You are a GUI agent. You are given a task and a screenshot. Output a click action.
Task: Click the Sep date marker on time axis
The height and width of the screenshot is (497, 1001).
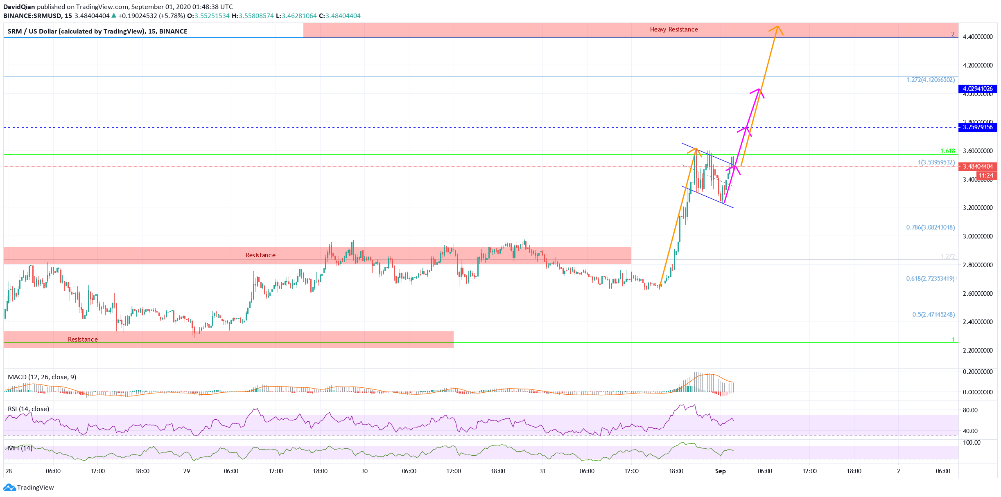(720, 471)
